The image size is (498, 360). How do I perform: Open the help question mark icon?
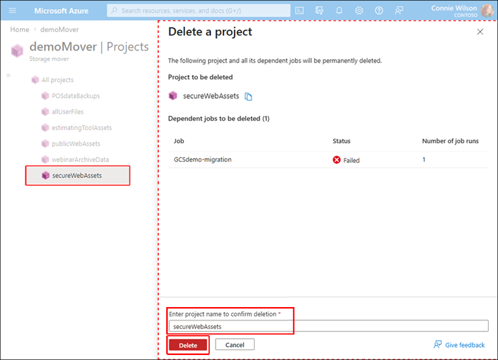tap(378, 11)
